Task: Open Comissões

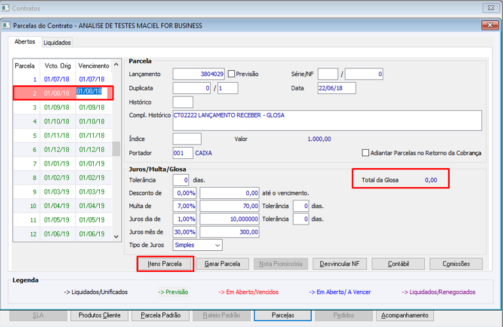Action: tap(456, 264)
